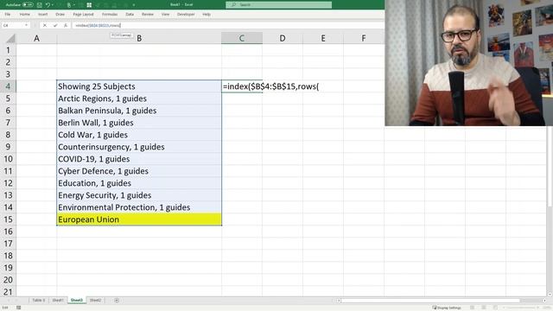Switch to the Sheet1 sheet tab
Image resolution: width=553 pixels, height=311 pixels.
tap(58, 301)
